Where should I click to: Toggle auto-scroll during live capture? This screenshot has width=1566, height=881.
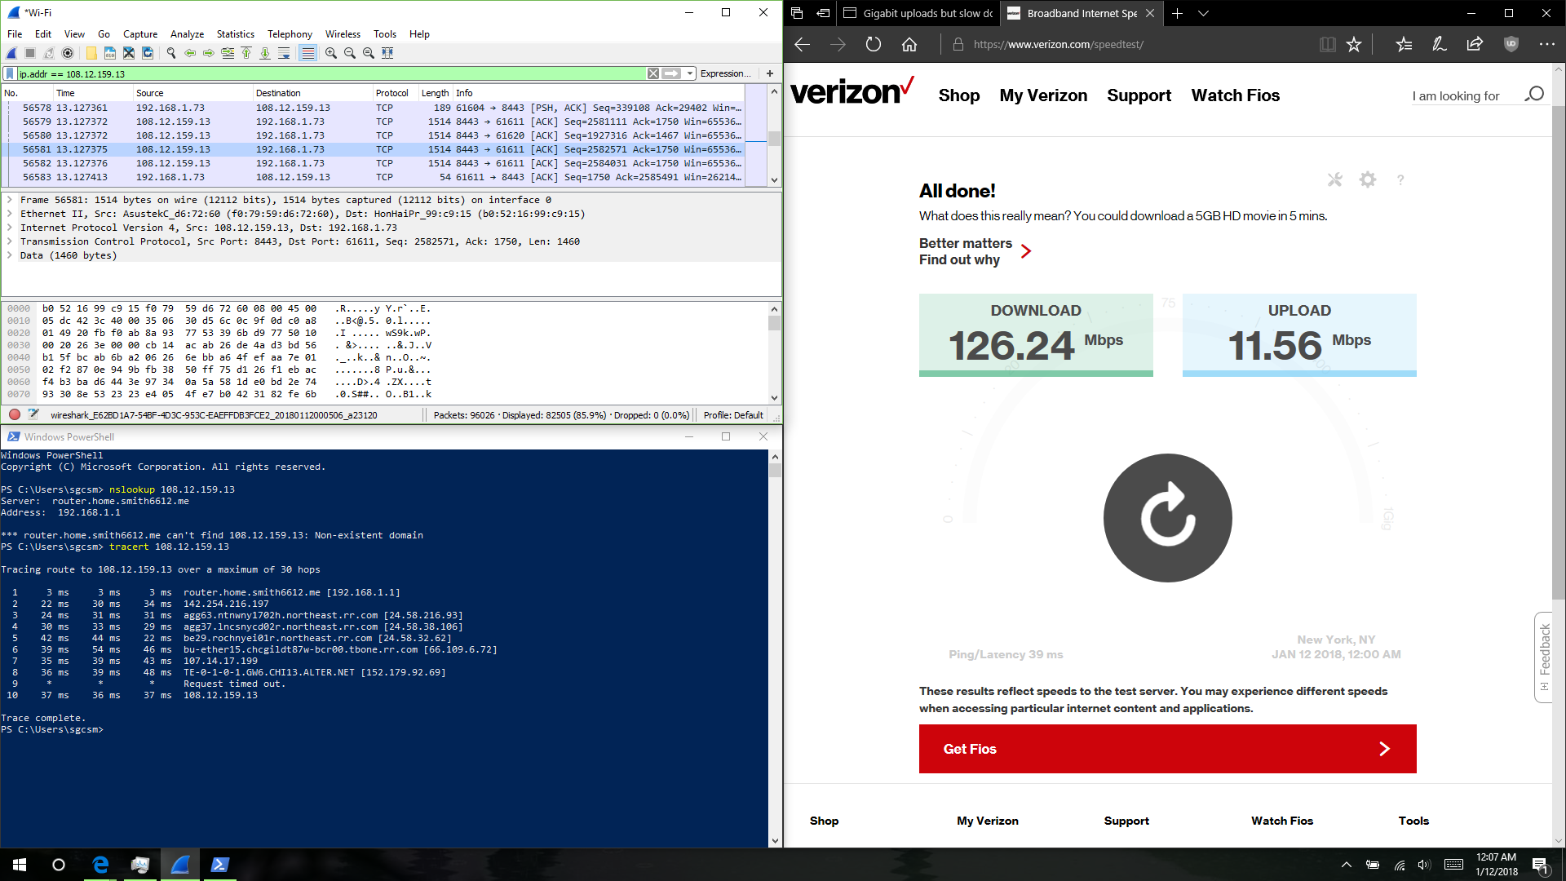pyautogui.click(x=284, y=53)
